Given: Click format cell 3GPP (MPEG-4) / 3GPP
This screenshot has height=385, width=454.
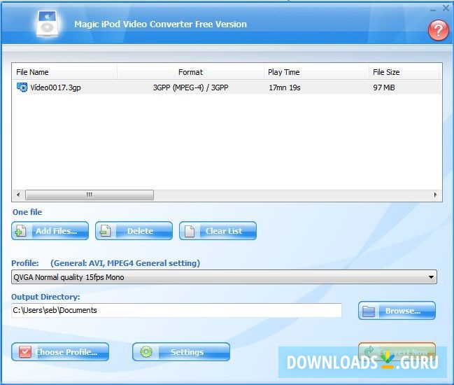Looking at the screenshot, I should click(190, 87).
